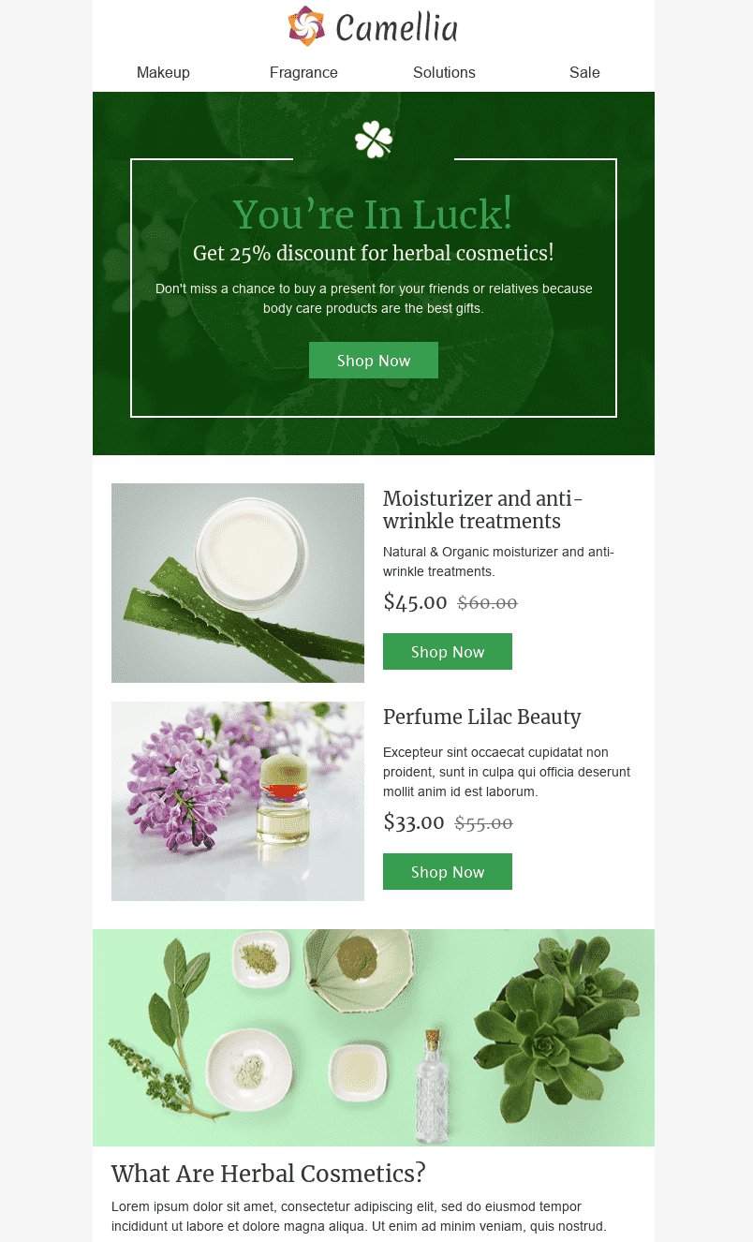Open the aloe vera moisturizer product image

(x=238, y=583)
